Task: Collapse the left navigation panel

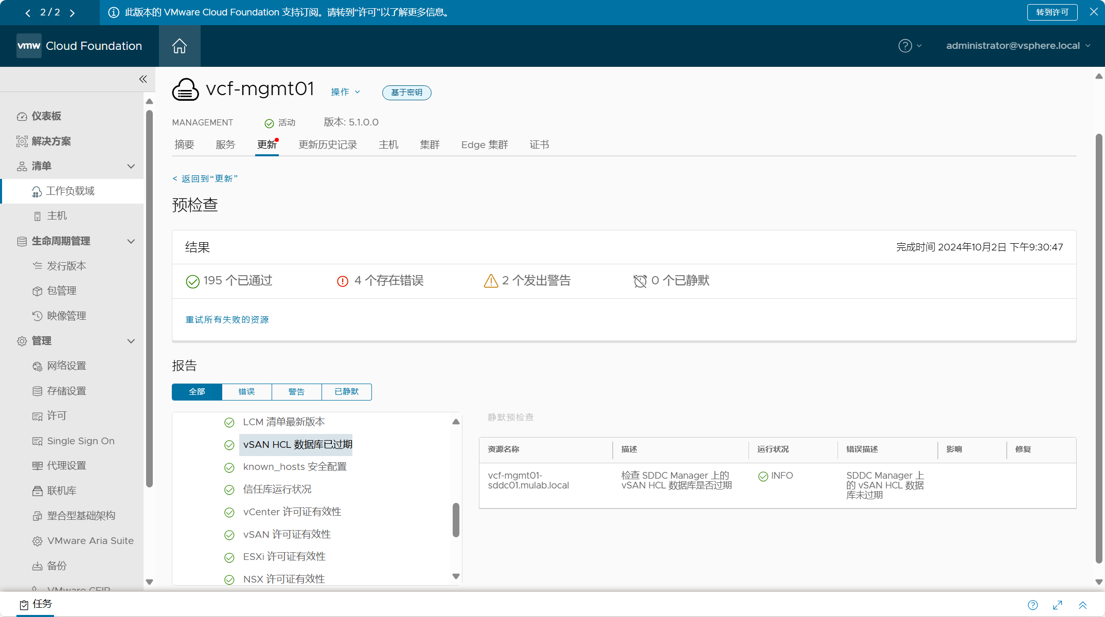Action: point(143,79)
